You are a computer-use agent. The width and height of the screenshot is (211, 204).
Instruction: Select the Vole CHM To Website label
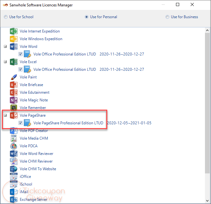pyautogui.click(x=38, y=169)
